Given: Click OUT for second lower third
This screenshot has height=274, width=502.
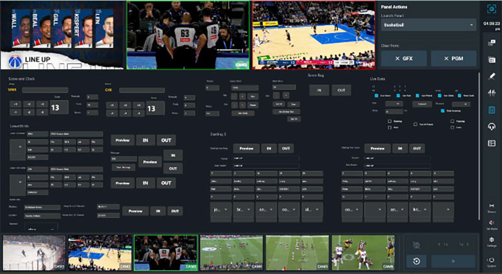Looking at the screenshot, I should [x=166, y=183].
